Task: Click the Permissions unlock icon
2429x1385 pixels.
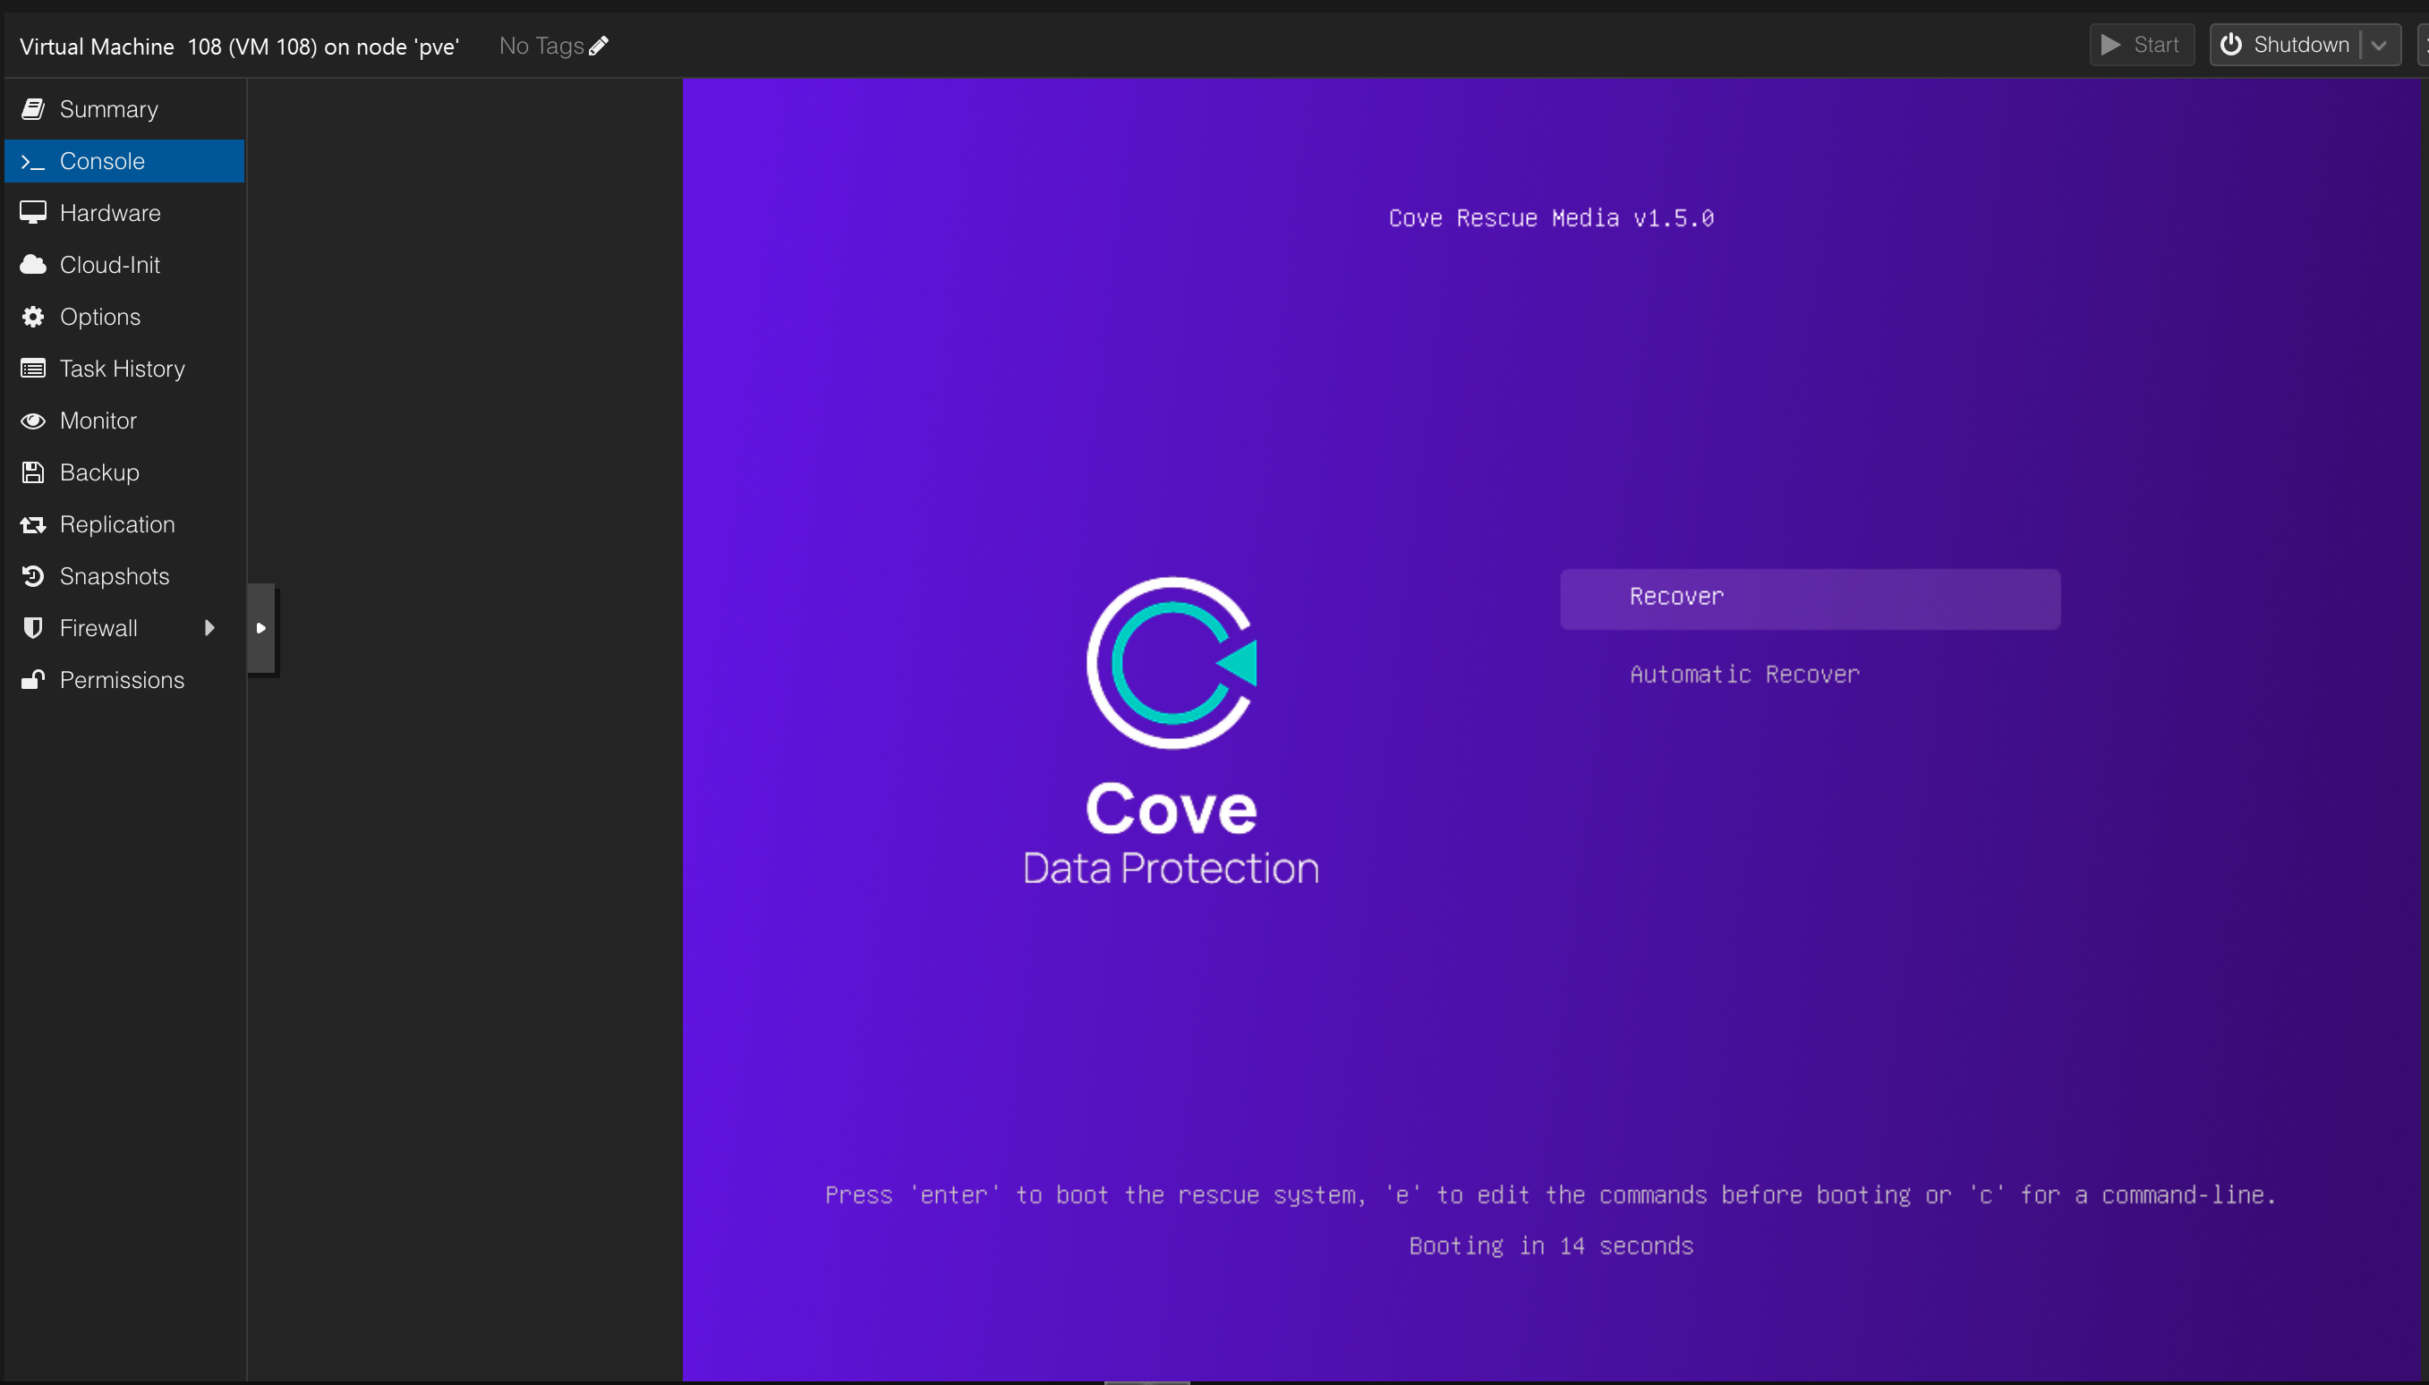Action: 33,679
